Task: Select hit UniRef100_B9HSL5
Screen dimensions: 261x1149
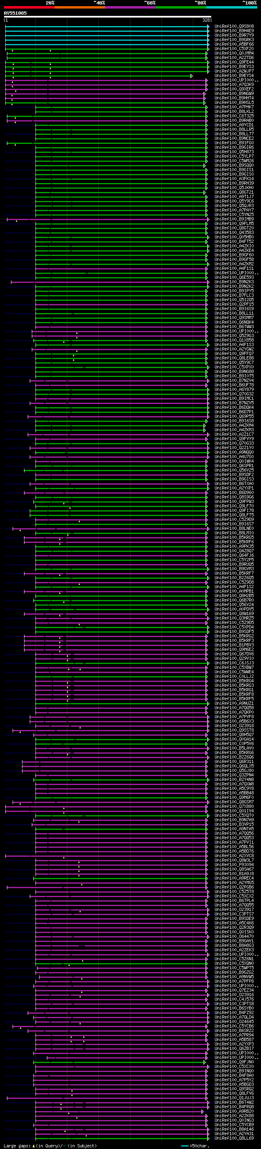Action: coord(234,103)
